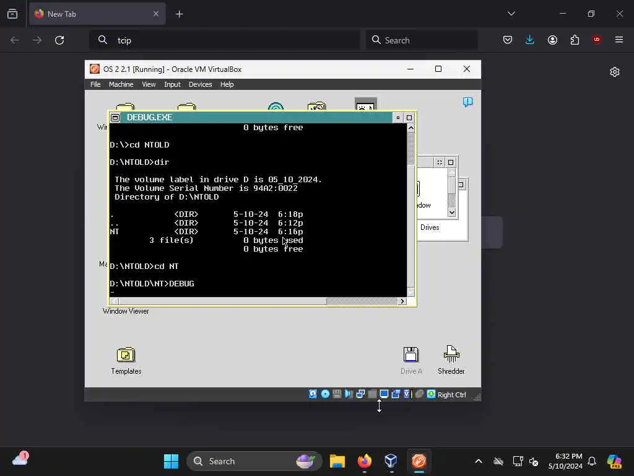Click the VirtualBox notification center icon
The width and height of the screenshot is (634, 476).
(x=467, y=102)
